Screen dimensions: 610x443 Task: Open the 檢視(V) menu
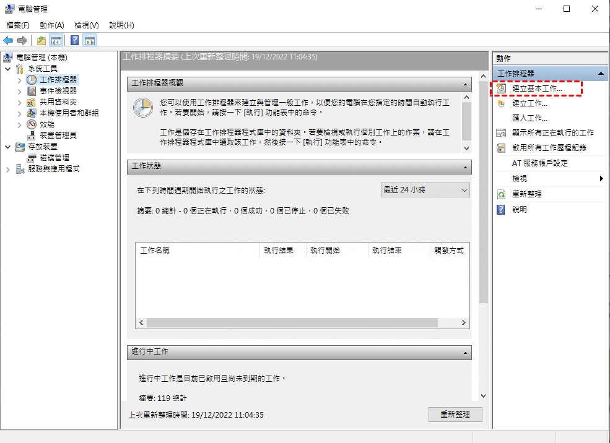coord(86,25)
